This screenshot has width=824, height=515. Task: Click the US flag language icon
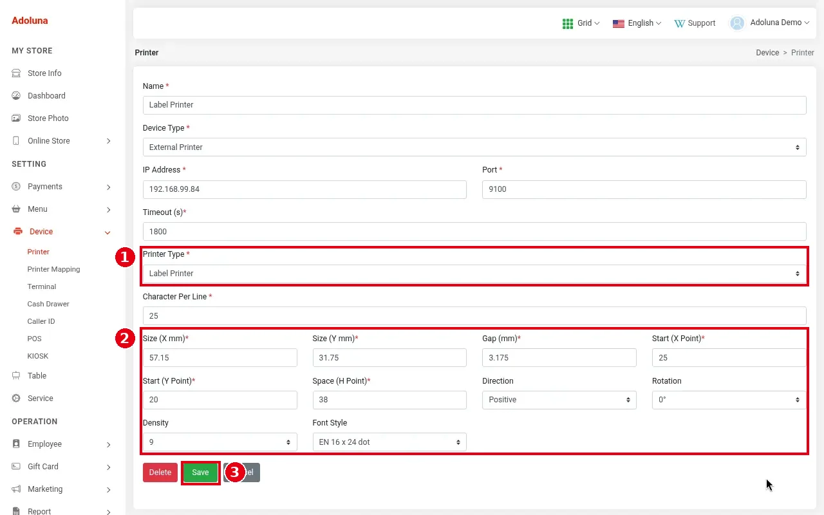[x=619, y=24]
